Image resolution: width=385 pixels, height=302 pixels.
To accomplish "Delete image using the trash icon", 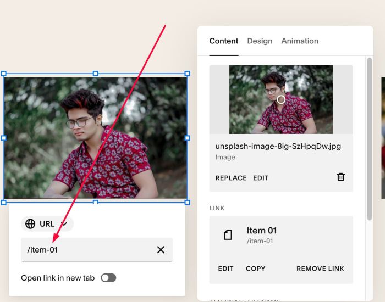I will coord(341,177).
